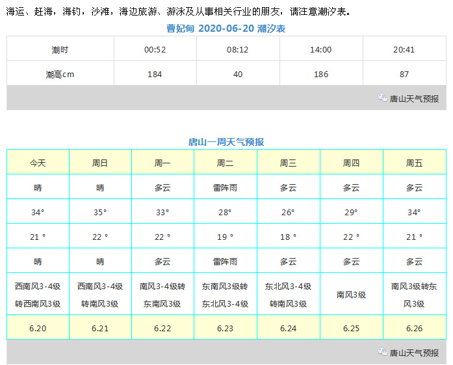Select the 20:41 tide time cell
Image resolution: width=453 pixels, height=365 pixels.
[404, 49]
